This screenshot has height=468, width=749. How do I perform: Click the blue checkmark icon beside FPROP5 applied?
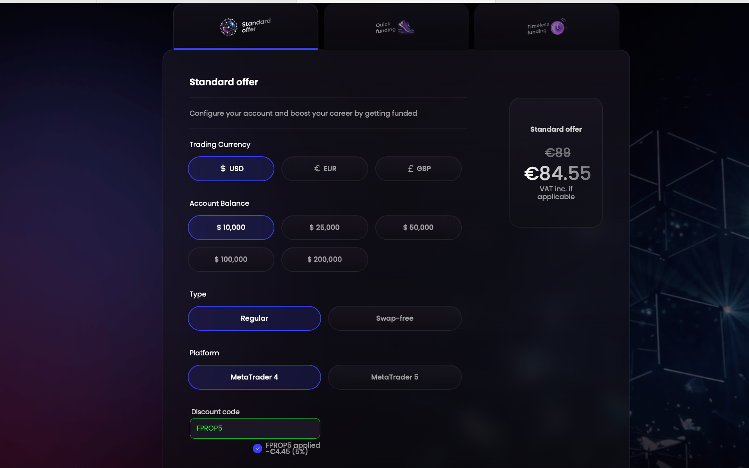point(257,449)
